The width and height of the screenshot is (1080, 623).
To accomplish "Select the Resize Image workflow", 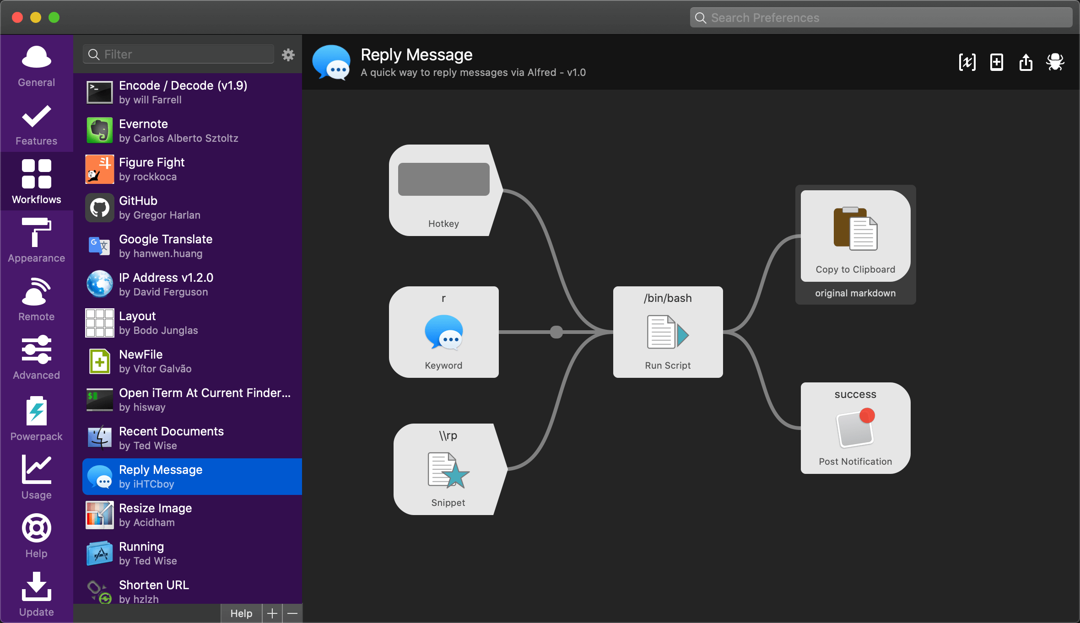I will 192,515.
